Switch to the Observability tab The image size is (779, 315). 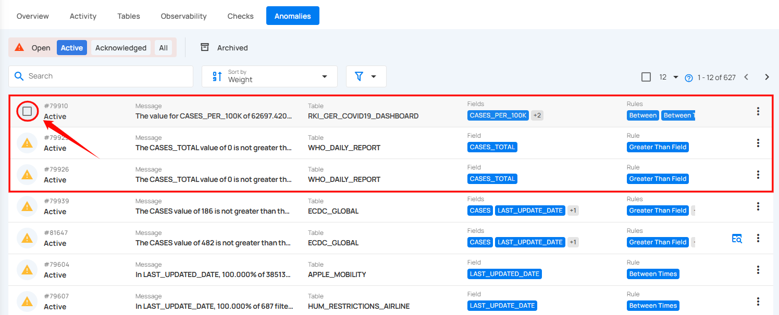183,16
